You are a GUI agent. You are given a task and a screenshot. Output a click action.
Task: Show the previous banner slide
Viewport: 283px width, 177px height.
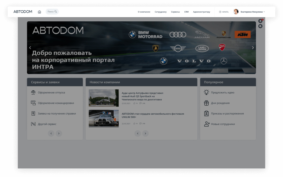tap(30, 48)
